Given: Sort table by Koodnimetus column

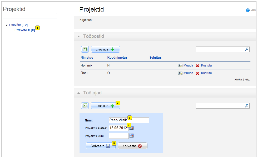Looking at the screenshot, I should click(117, 58).
